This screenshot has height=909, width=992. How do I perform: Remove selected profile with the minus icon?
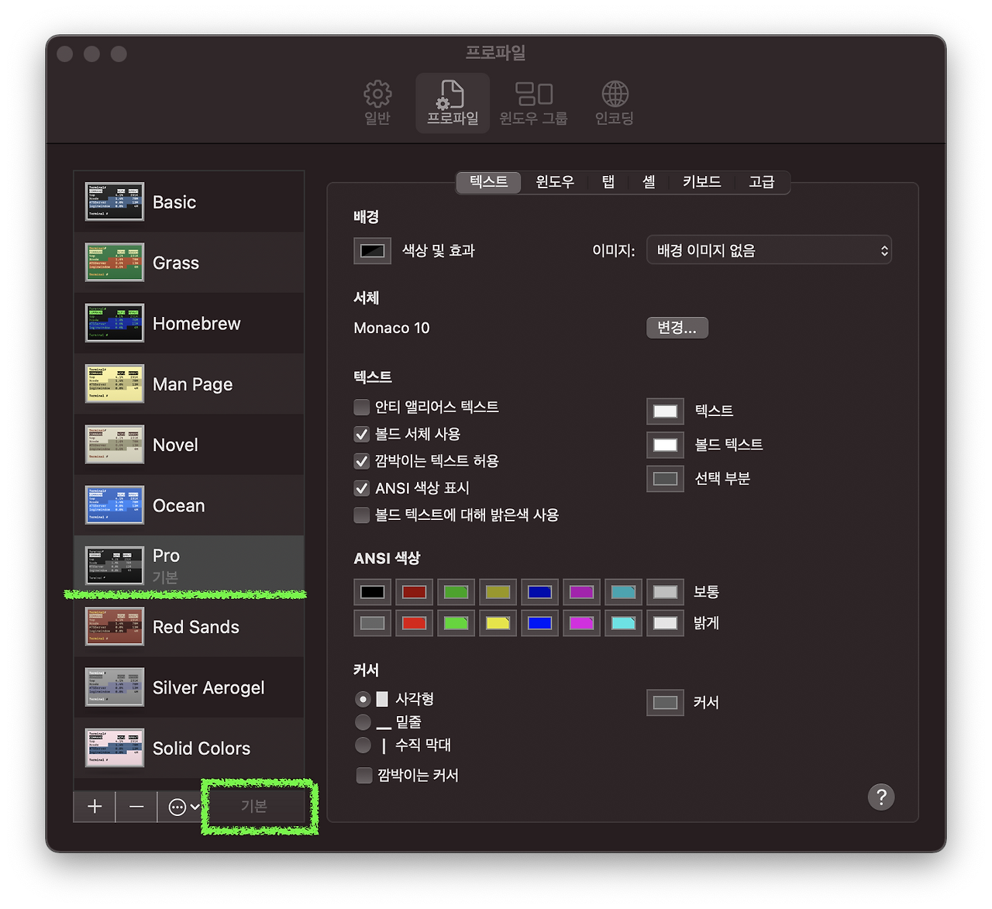(136, 806)
